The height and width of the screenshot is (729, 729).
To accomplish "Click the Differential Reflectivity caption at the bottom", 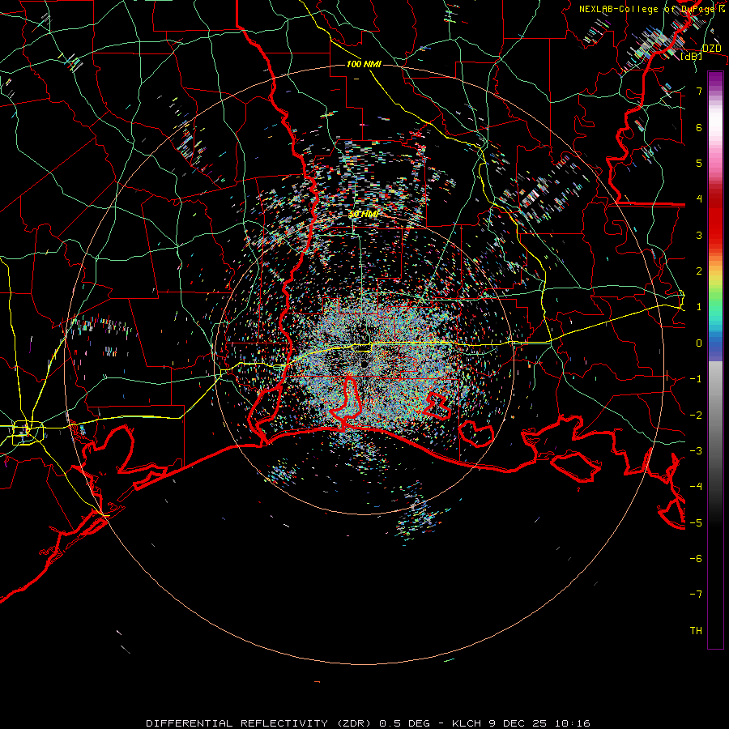I will point(367,723).
